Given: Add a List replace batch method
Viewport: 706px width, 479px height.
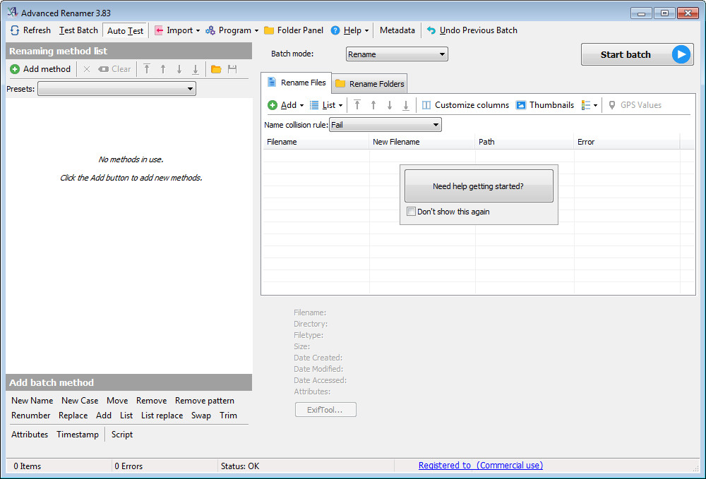Looking at the screenshot, I should tap(162, 415).
